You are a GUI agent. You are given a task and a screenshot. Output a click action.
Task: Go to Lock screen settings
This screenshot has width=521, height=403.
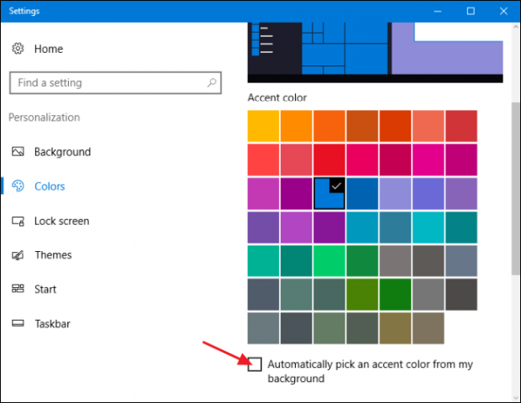[61, 221]
